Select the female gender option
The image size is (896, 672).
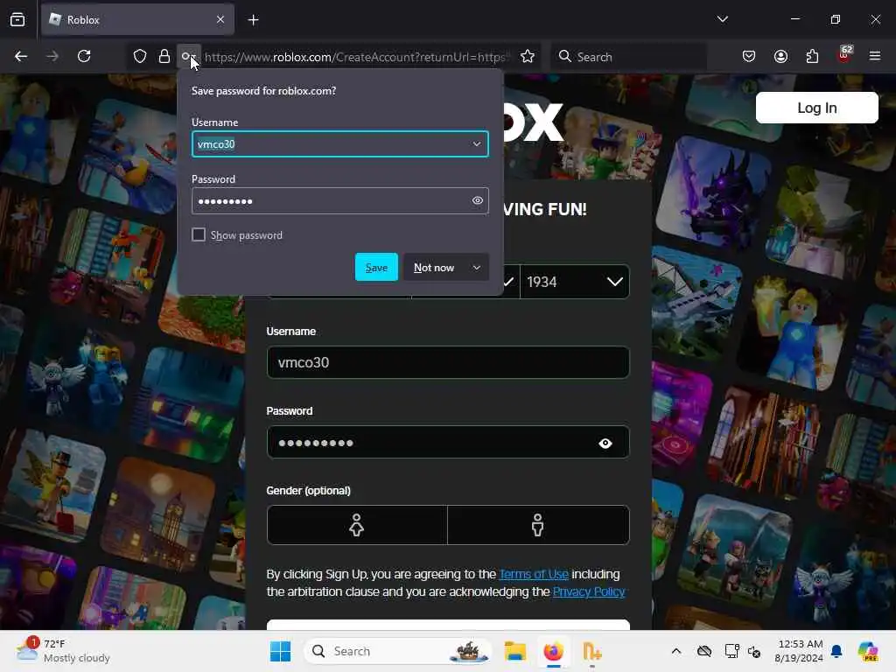[357, 525]
